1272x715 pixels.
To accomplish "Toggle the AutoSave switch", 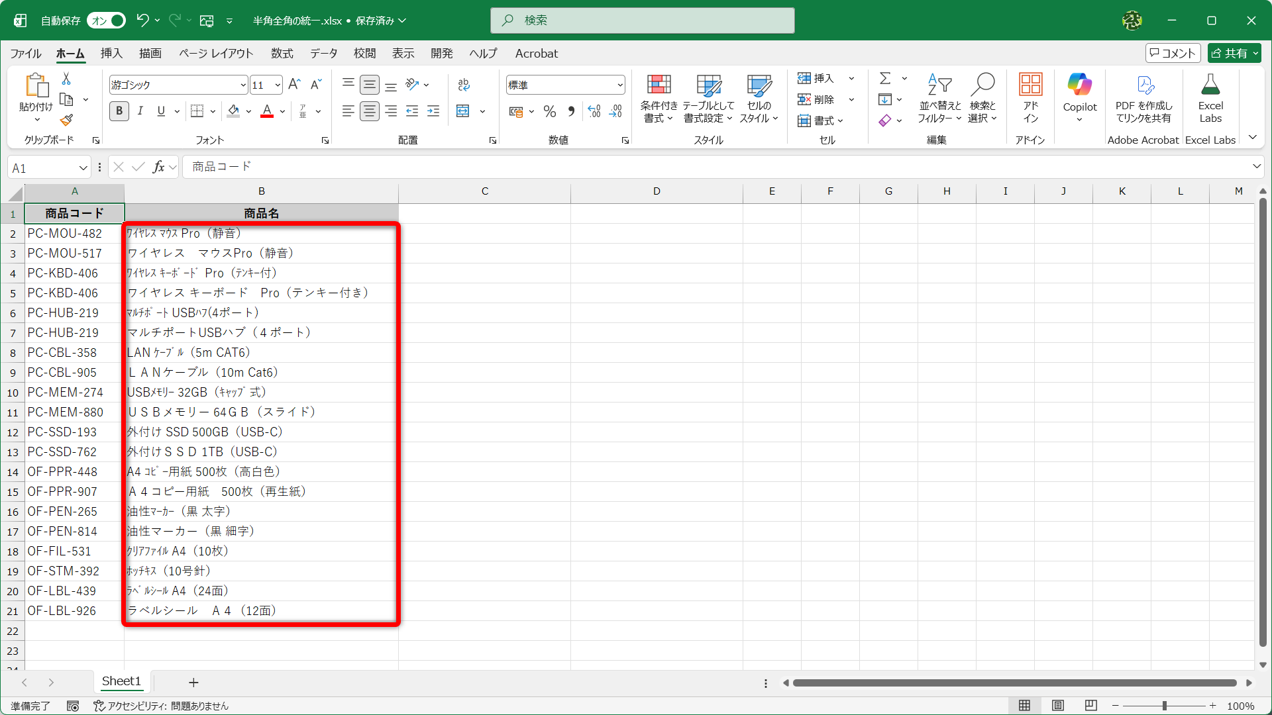I will click(107, 21).
